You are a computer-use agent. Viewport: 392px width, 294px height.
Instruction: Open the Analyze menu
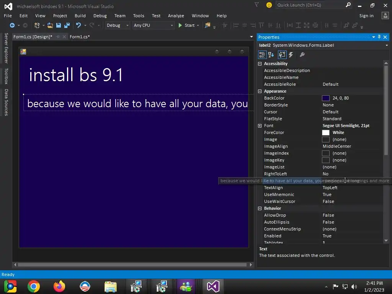point(176,16)
